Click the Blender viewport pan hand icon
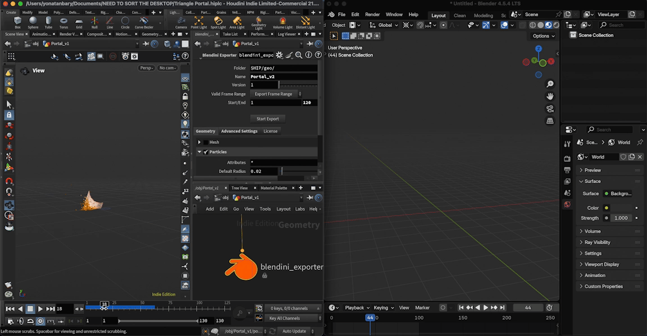The image size is (647, 336). (x=550, y=96)
